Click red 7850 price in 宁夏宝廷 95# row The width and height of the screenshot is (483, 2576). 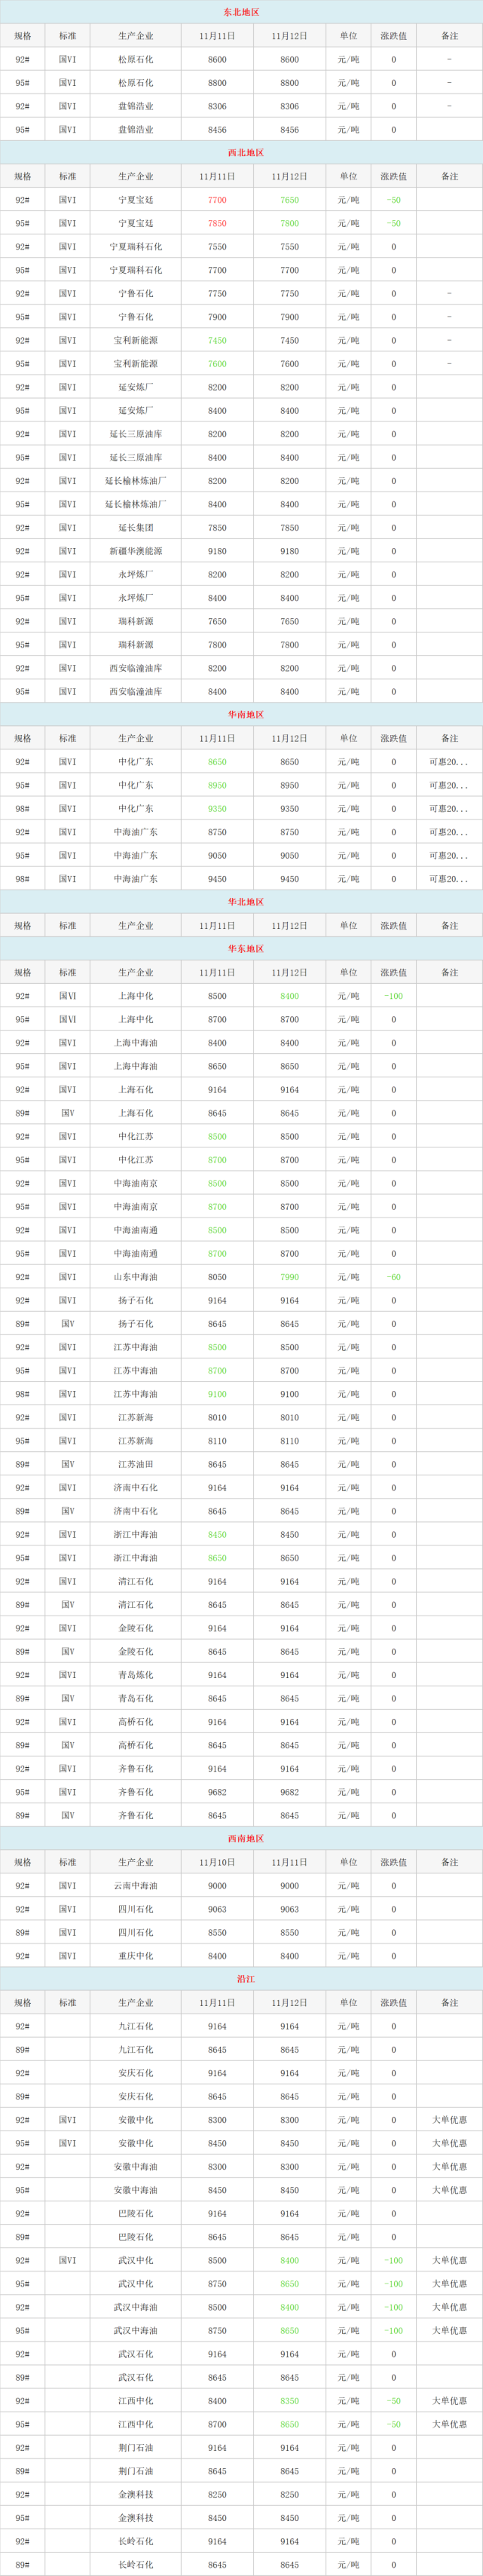coord(217,223)
